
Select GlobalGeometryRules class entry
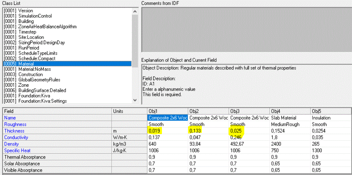(67, 80)
